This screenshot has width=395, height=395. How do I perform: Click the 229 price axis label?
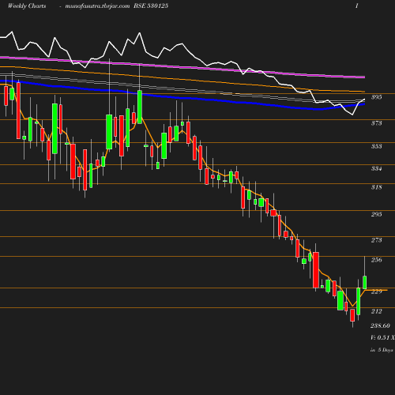[377, 292]
